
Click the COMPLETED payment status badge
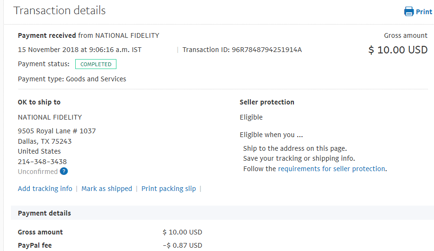pyautogui.click(x=96, y=64)
